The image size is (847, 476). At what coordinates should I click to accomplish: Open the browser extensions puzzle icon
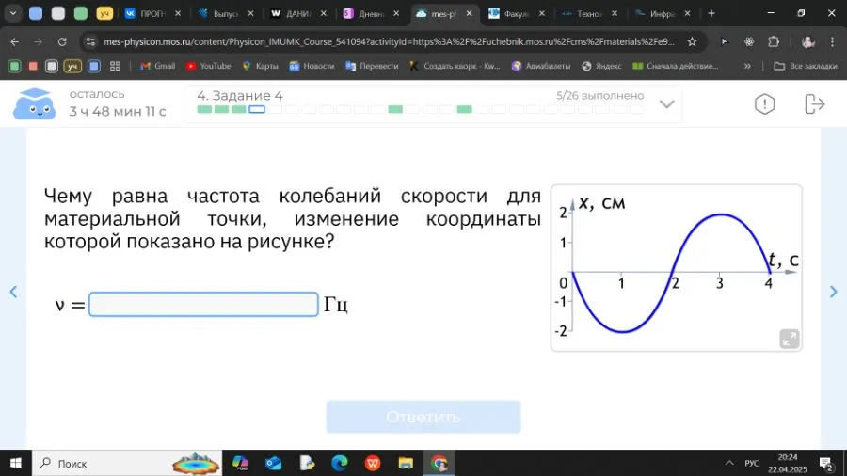774,41
